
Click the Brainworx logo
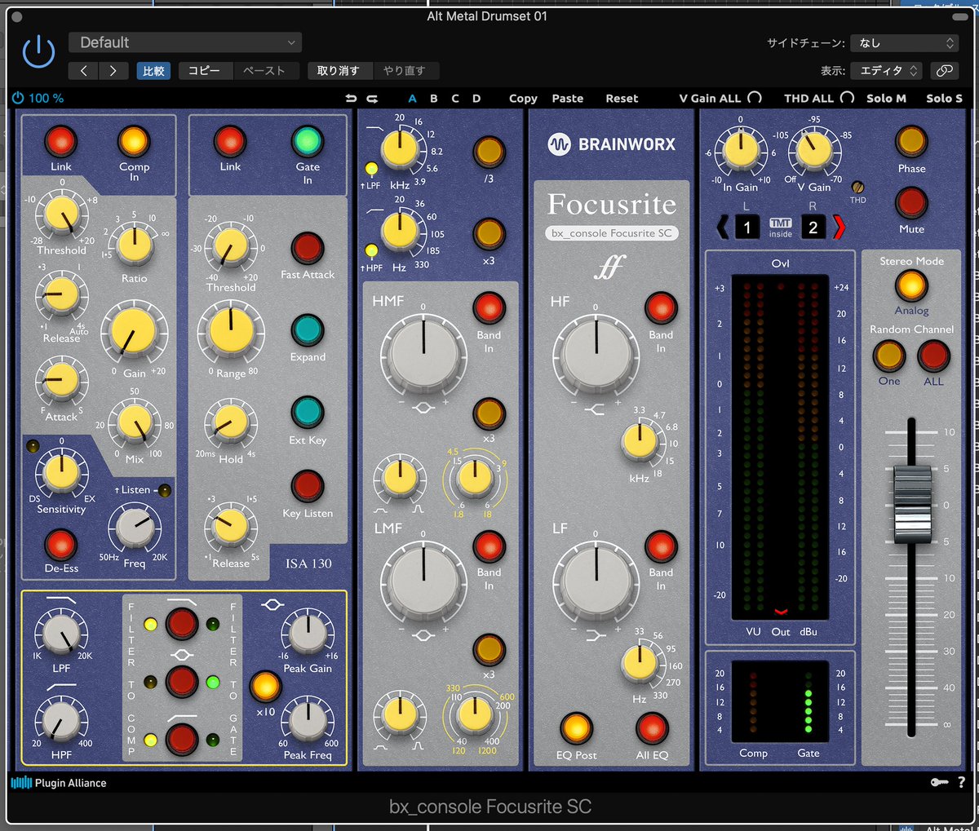tap(612, 144)
